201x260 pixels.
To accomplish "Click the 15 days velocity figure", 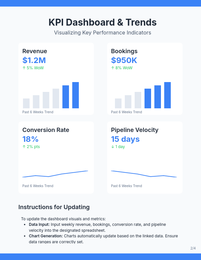I will pyautogui.click(x=125, y=139).
